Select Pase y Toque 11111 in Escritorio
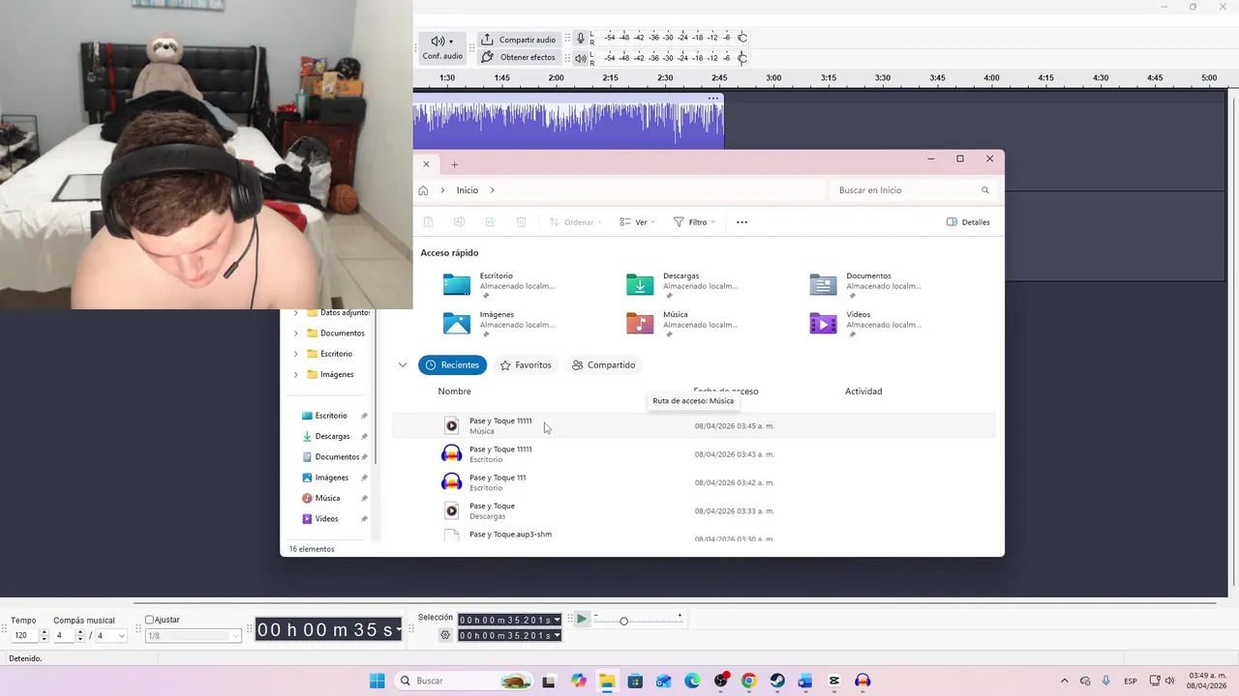1239x696 pixels. point(693,454)
